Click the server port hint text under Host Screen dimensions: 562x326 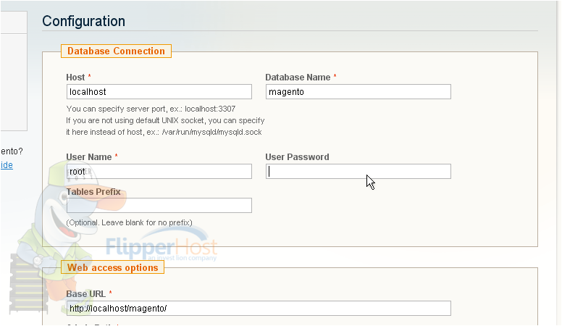(151, 109)
